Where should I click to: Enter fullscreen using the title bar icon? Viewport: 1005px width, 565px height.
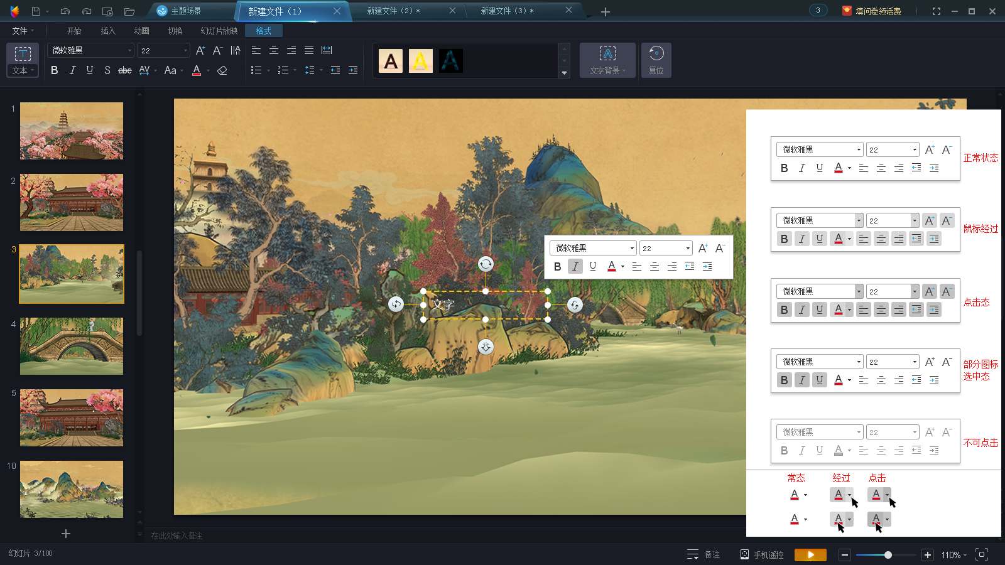(937, 11)
